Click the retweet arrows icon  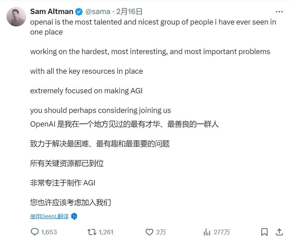[91, 232]
